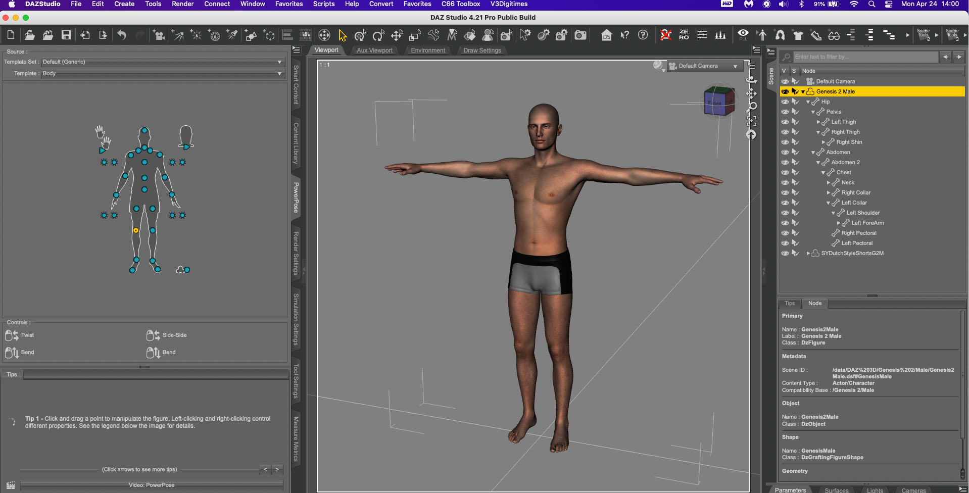
Task: Click the Save file floppy-disk icon
Action: (x=66, y=35)
